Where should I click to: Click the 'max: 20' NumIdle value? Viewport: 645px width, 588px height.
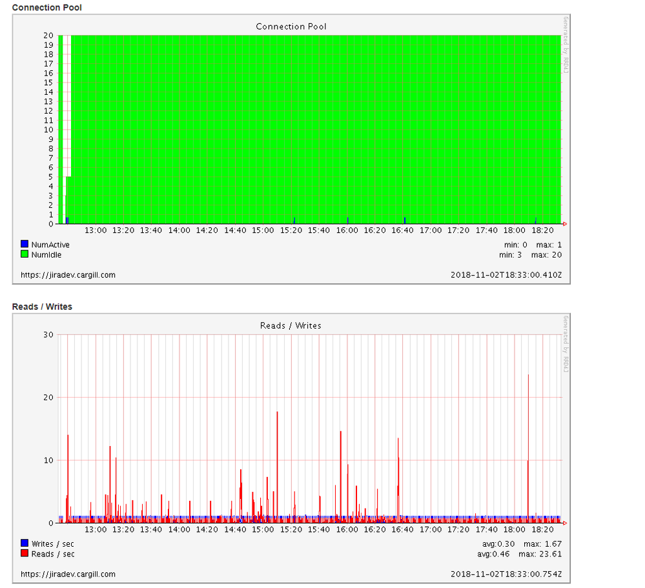[546, 254]
